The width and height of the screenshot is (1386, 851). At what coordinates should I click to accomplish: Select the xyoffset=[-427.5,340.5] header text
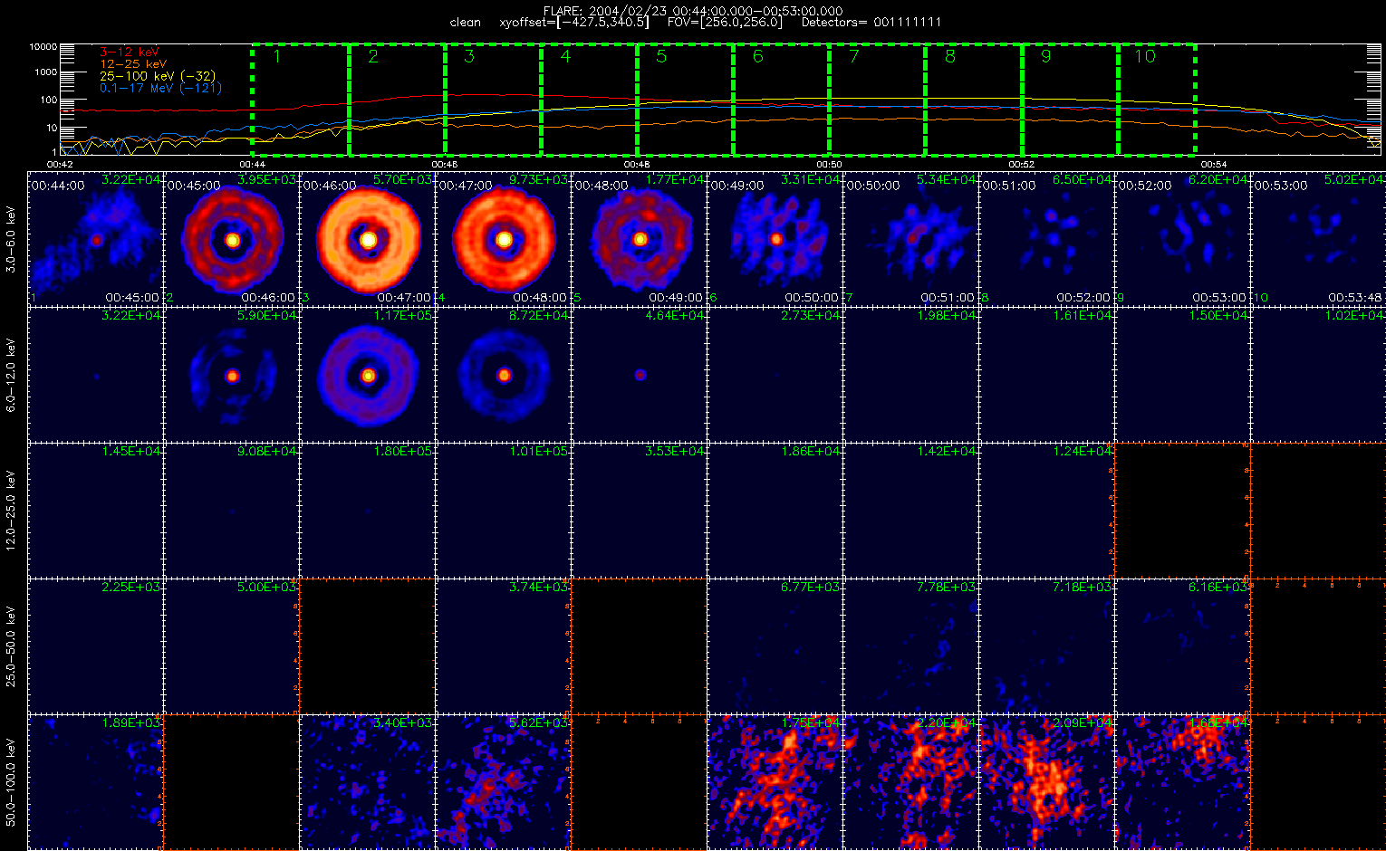coord(574,22)
